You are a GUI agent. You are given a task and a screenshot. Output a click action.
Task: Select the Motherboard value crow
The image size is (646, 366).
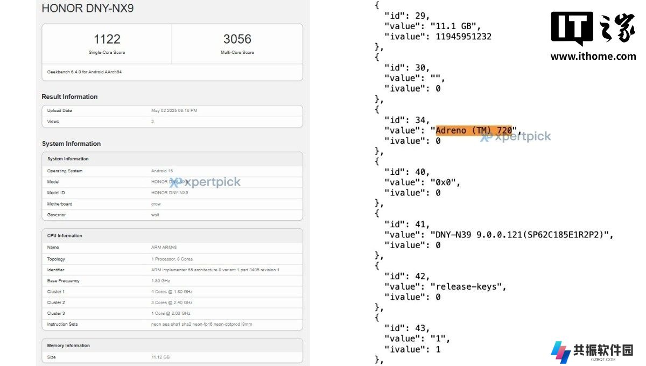pos(156,204)
